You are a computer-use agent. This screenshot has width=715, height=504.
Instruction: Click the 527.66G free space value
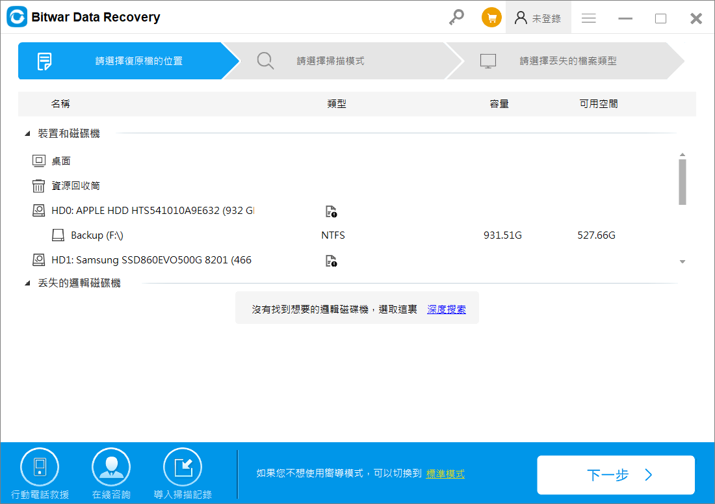(x=597, y=235)
